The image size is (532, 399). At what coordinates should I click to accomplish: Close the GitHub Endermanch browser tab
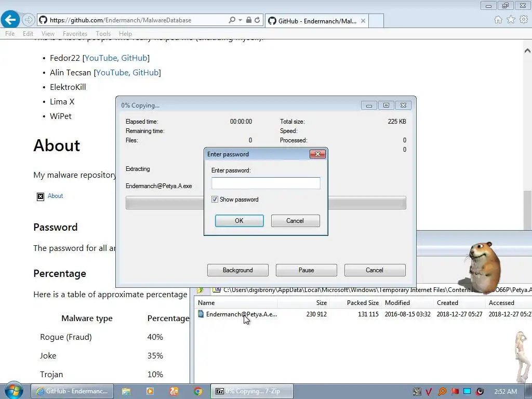point(363,21)
